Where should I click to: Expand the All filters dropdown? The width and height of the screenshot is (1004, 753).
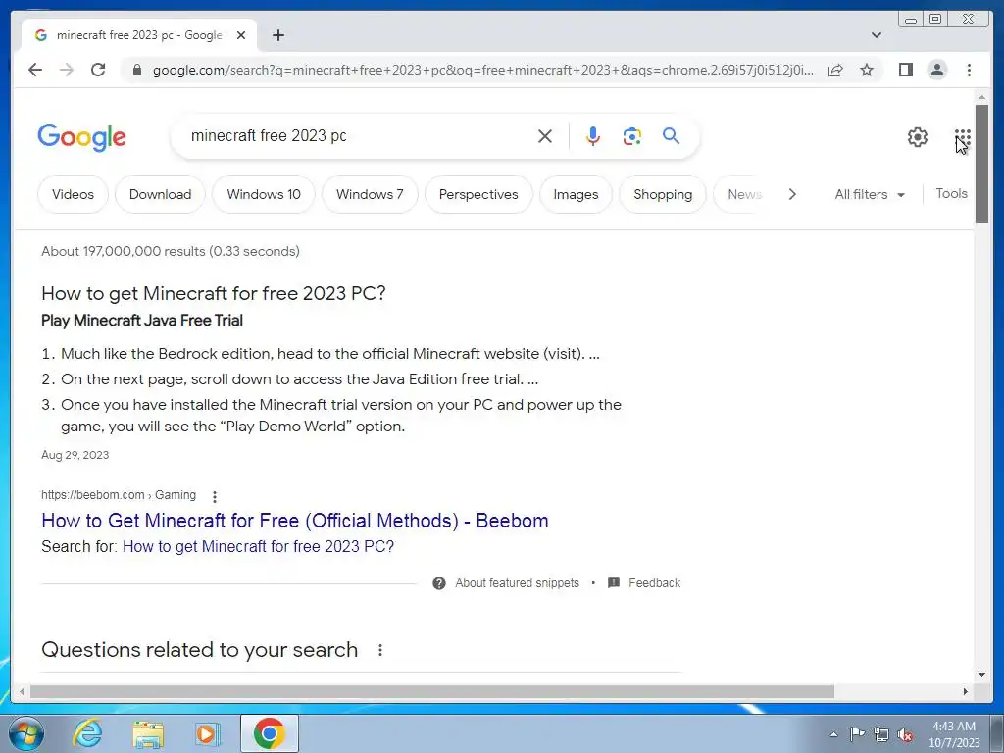coord(870,194)
